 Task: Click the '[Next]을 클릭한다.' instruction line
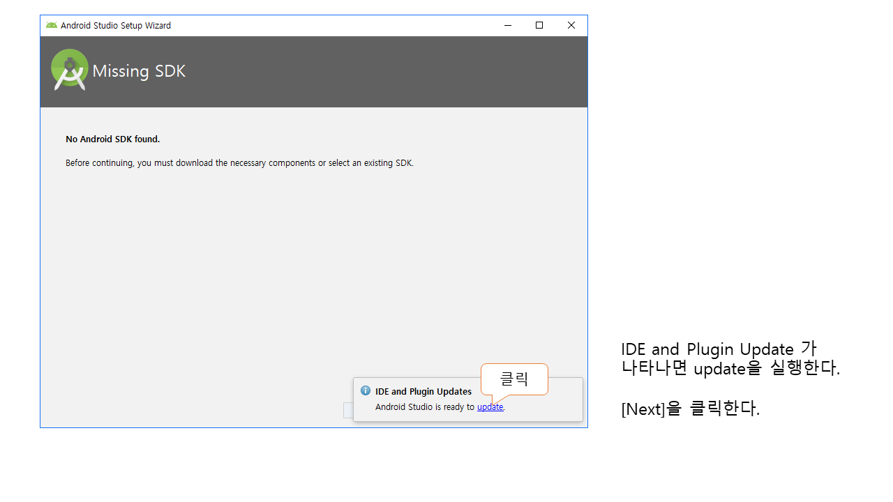click(690, 409)
